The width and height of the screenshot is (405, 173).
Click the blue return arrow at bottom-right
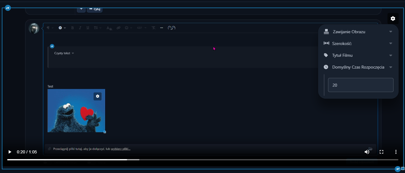tap(398, 169)
